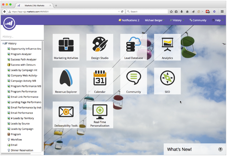
Task: Click the Community speech-bubble tile
Action: [x=134, y=81]
